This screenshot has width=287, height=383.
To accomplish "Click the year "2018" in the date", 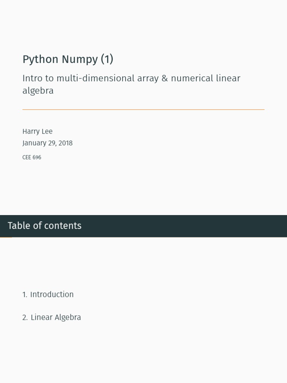I will (65, 143).
